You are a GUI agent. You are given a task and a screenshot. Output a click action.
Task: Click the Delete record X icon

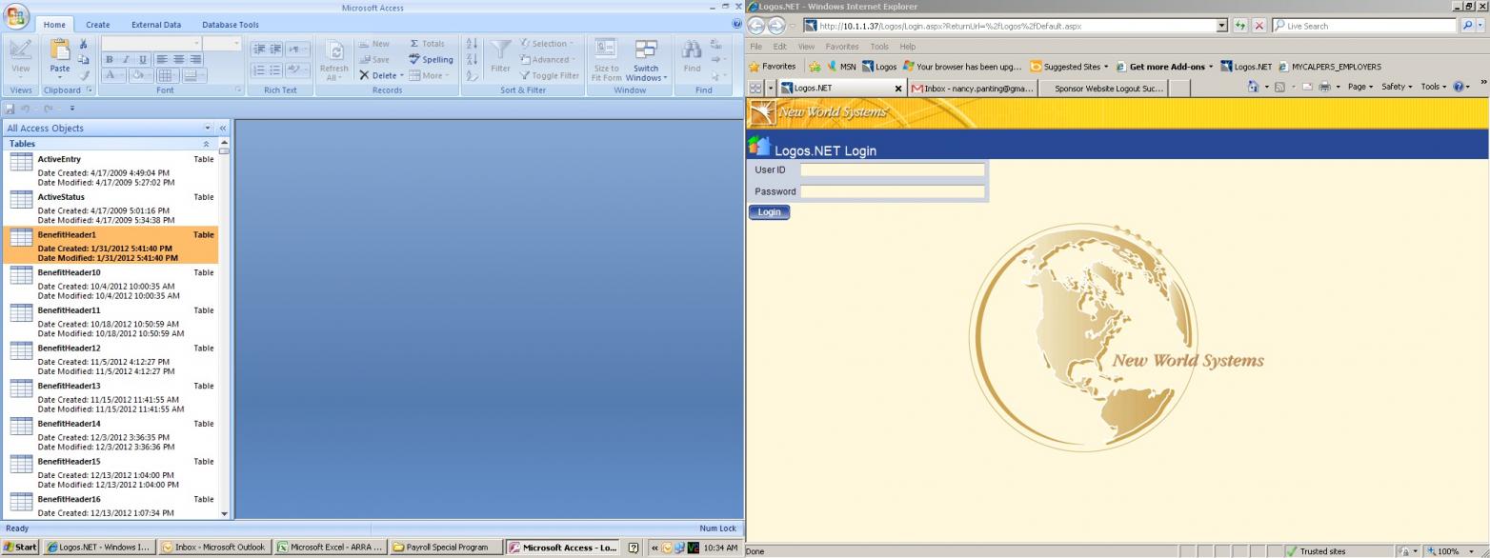[364, 75]
